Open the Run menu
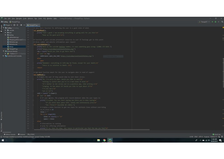Viewport: 224px width, 159px height. [x=36, y=19]
